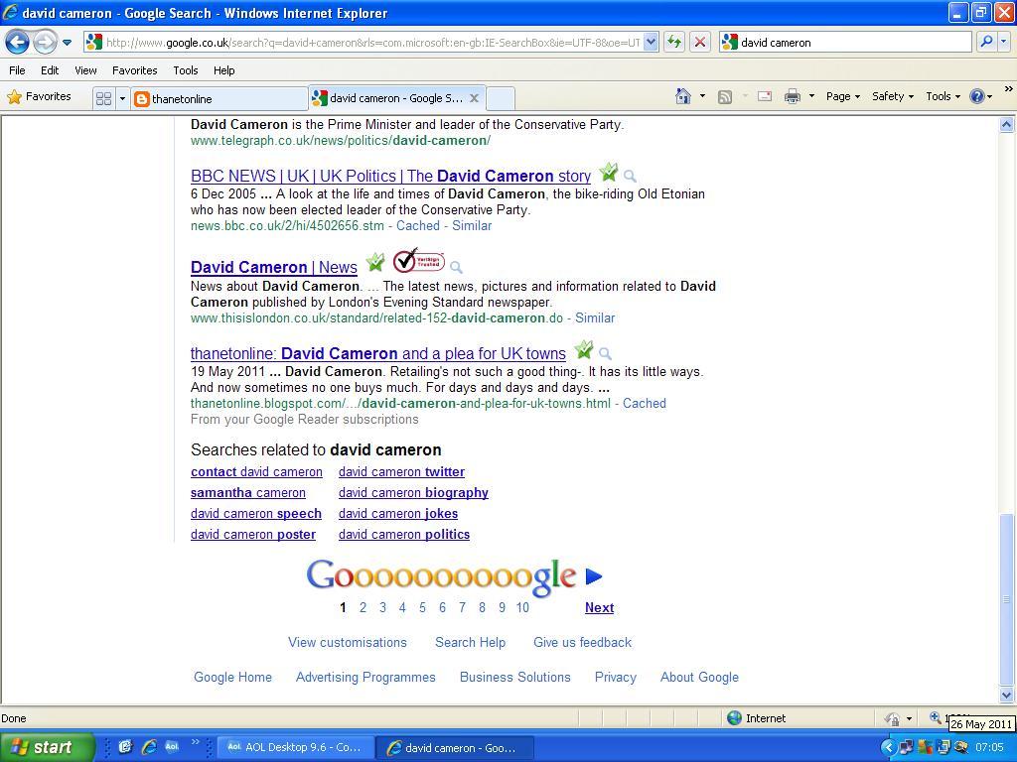Expand hidden system tray icons arrow
This screenshot has height=762, width=1017.
point(888,748)
